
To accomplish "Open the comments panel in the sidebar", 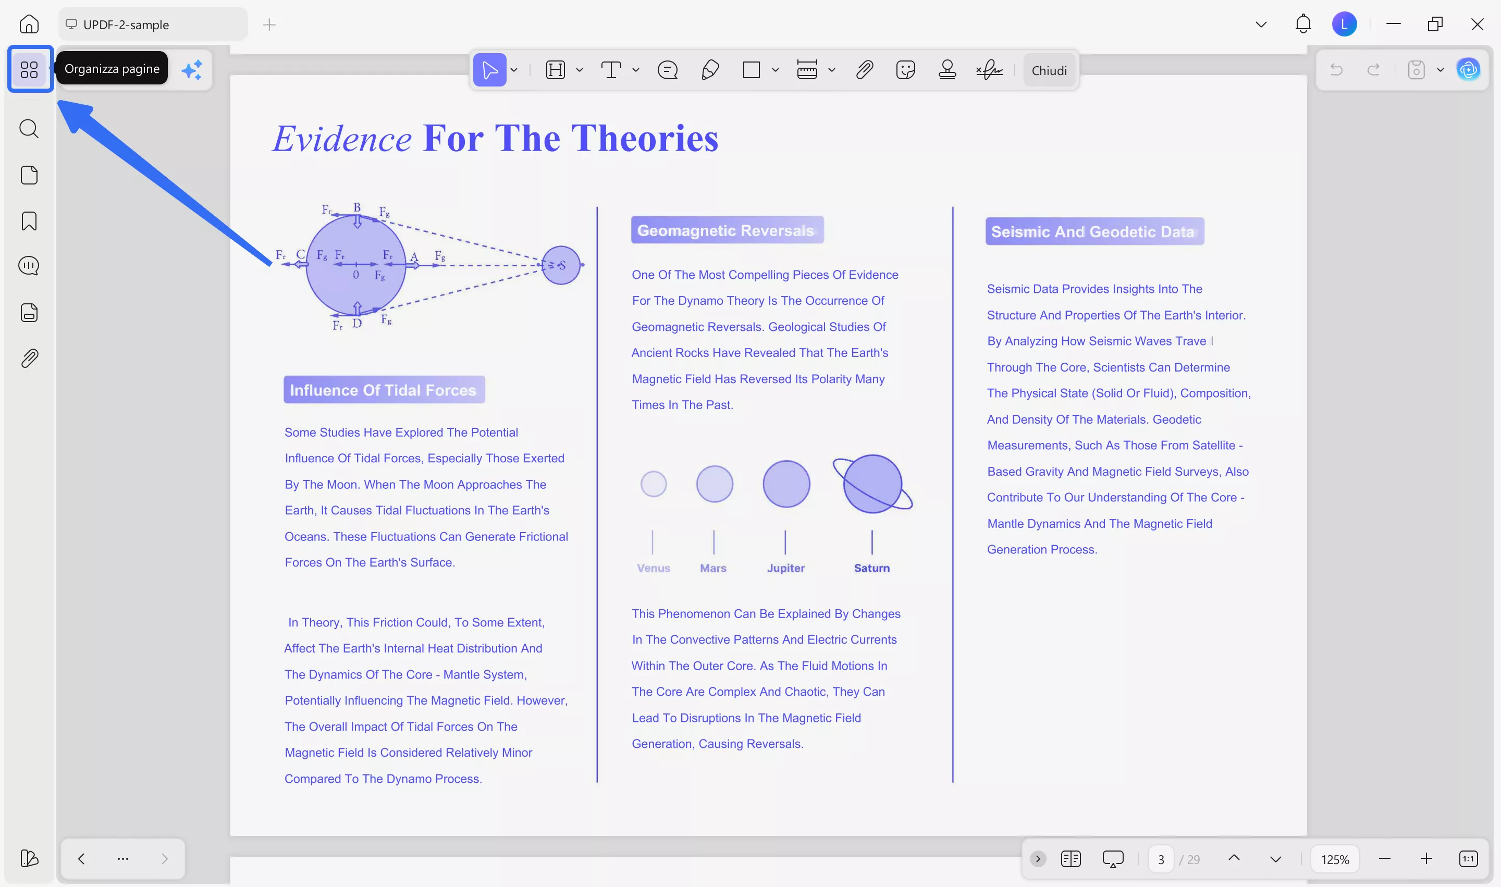I will coord(29,265).
